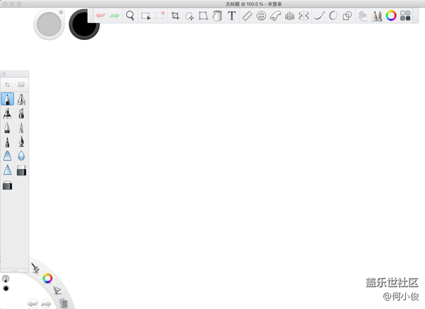Toggle the Color Wheel editor in toolbar
425x309 pixels.
click(x=391, y=16)
